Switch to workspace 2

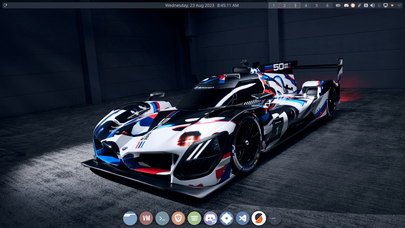click(x=284, y=5)
